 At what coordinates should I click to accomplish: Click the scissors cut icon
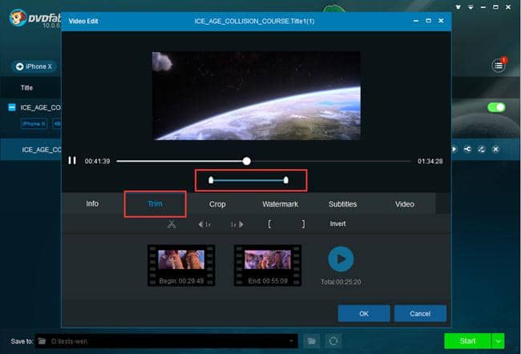coord(172,224)
